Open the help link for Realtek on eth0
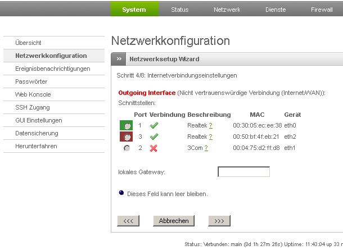Viewport: 343px width, 250px height. tap(210, 125)
